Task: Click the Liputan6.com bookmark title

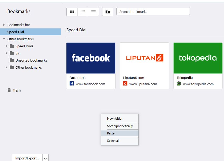Action: [x=134, y=78]
